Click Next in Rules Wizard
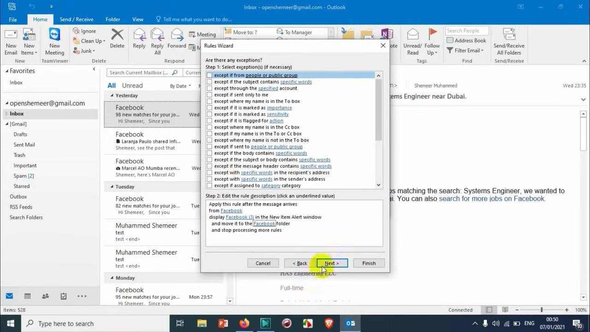The image size is (590, 332). click(x=332, y=263)
